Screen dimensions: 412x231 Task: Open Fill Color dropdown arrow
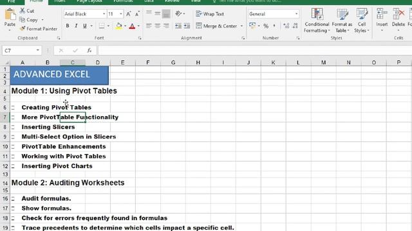pyautogui.click(x=125, y=26)
